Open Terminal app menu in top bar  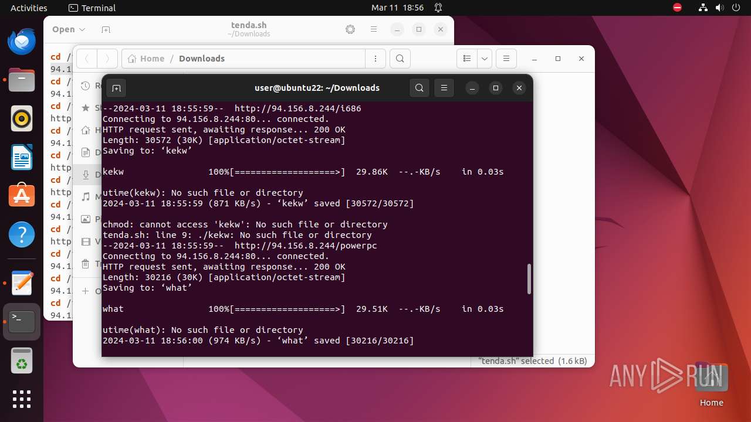92,8
